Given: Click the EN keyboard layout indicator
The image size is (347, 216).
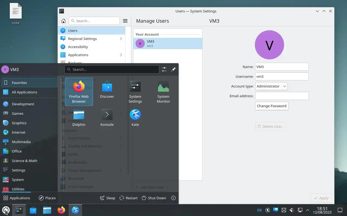Looking at the screenshot, I should tap(259, 210).
